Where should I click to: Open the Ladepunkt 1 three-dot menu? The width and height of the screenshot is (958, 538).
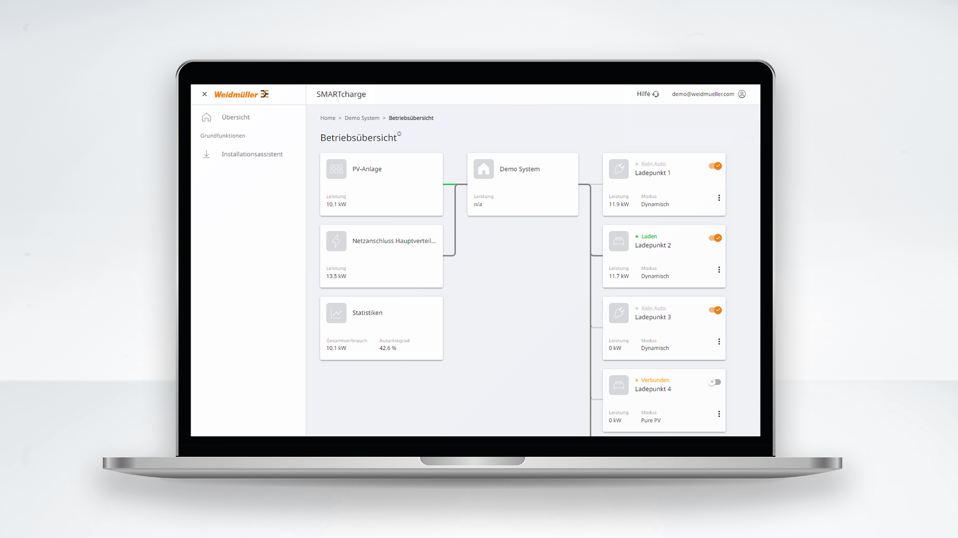click(x=719, y=198)
